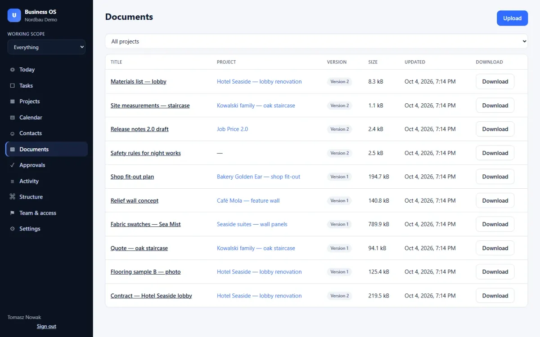Open Flooring sample B — photo document
540x337 pixels.
coord(146,272)
